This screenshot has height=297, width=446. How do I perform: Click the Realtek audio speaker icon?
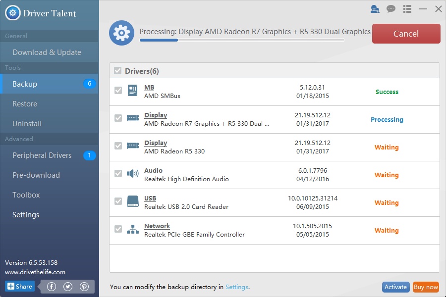(x=133, y=174)
